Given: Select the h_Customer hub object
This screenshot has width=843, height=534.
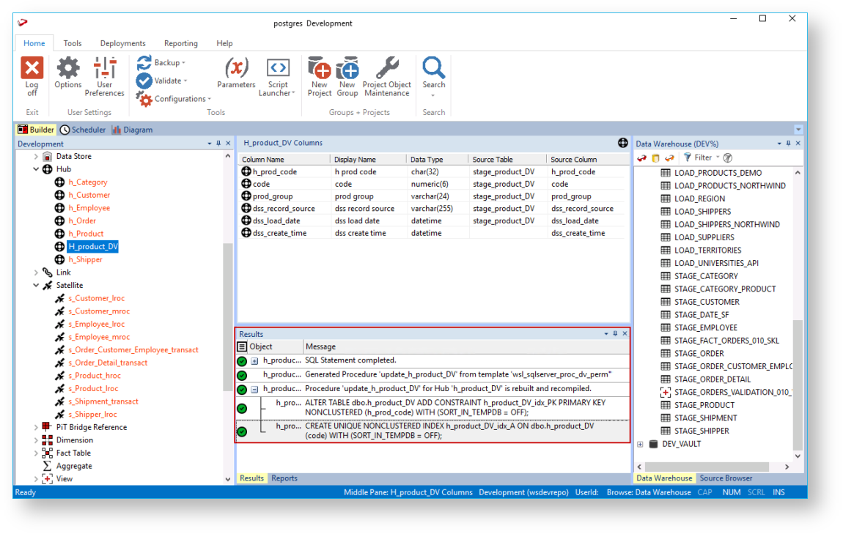Looking at the screenshot, I should tap(89, 195).
